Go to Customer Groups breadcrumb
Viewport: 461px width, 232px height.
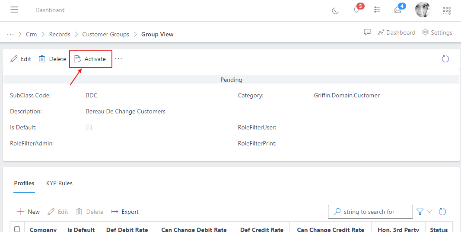click(105, 34)
